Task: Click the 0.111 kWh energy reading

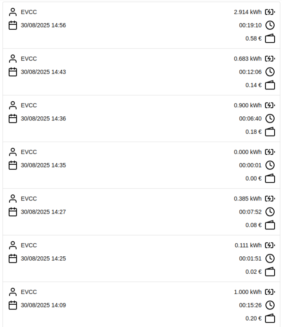Action: point(248,245)
